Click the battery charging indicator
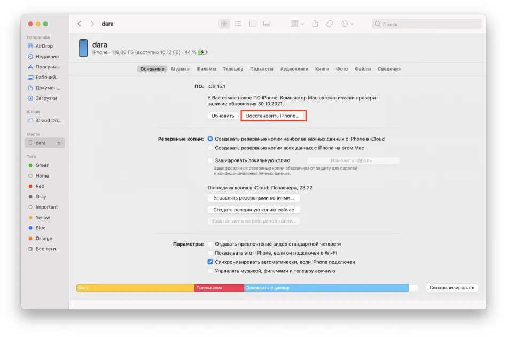Viewport: 507px width, 337px height. (x=202, y=52)
